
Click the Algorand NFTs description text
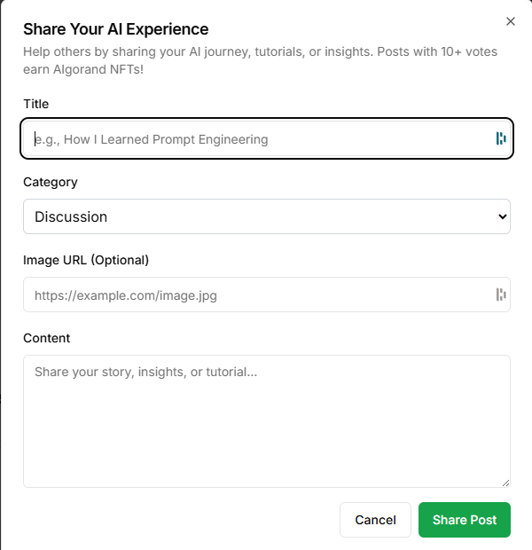click(x=259, y=60)
